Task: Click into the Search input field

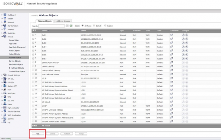Action: pos(52,26)
